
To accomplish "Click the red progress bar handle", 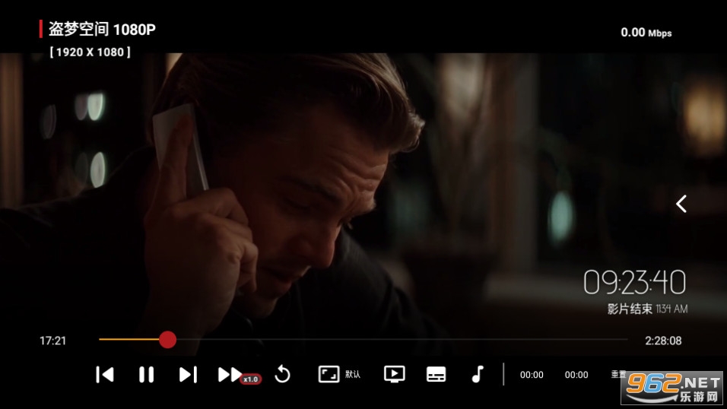I will (167, 340).
